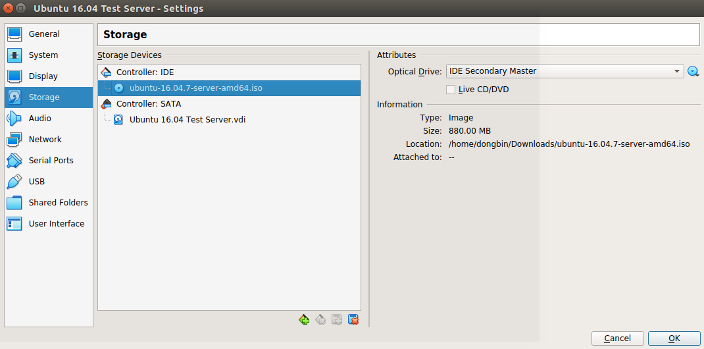Click the Shared Folders folder icon
This screenshot has height=349, width=704.
tap(14, 203)
